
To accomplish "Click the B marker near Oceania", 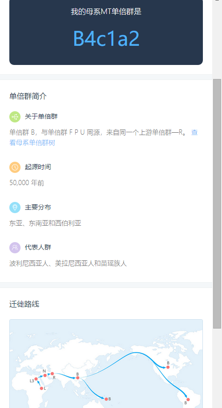I will pyautogui.click(x=106, y=399).
